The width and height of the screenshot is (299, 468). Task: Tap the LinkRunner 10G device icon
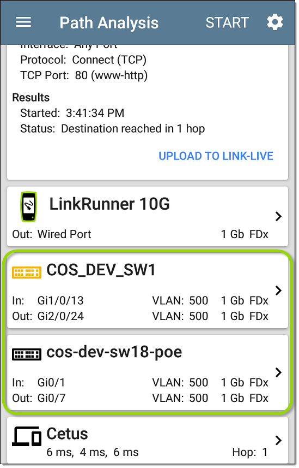(28, 206)
